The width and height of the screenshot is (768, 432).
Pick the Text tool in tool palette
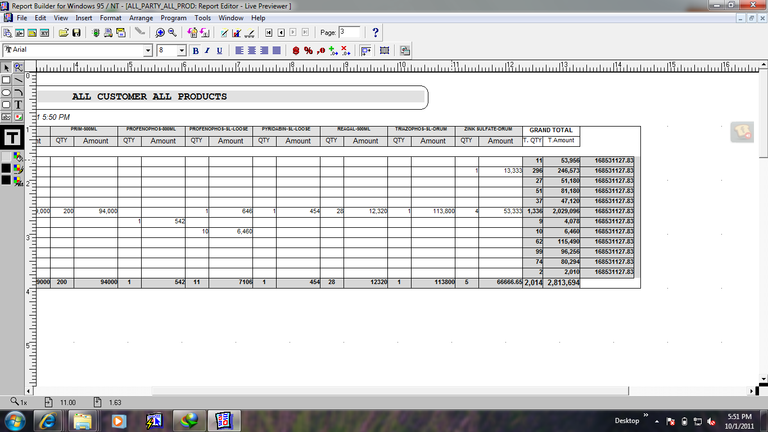pyautogui.click(x=19, y=105)
